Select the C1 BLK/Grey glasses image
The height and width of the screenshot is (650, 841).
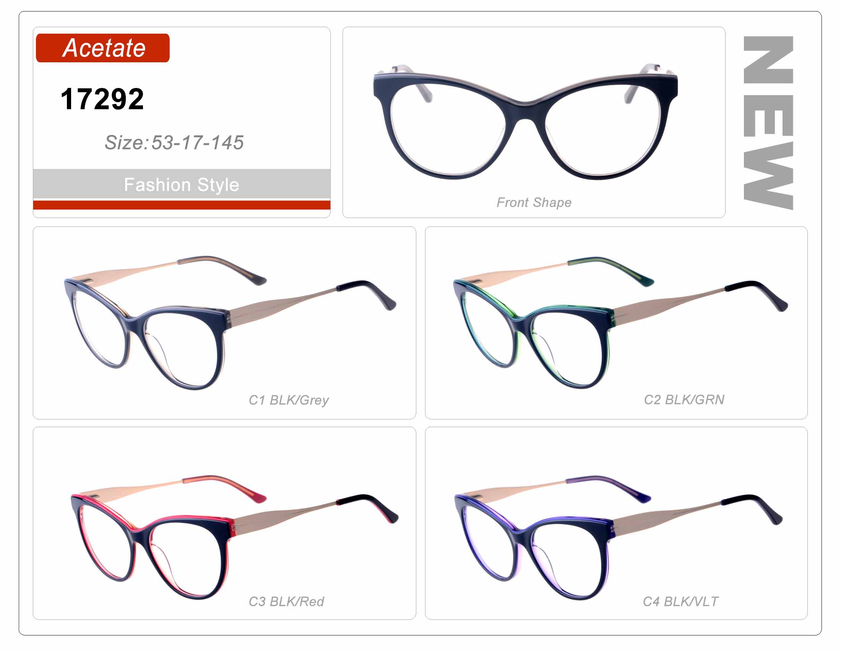point(230,322)
